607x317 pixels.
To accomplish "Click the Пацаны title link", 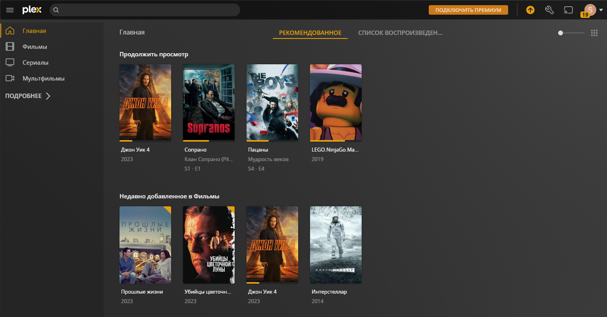I will (258, 150).
